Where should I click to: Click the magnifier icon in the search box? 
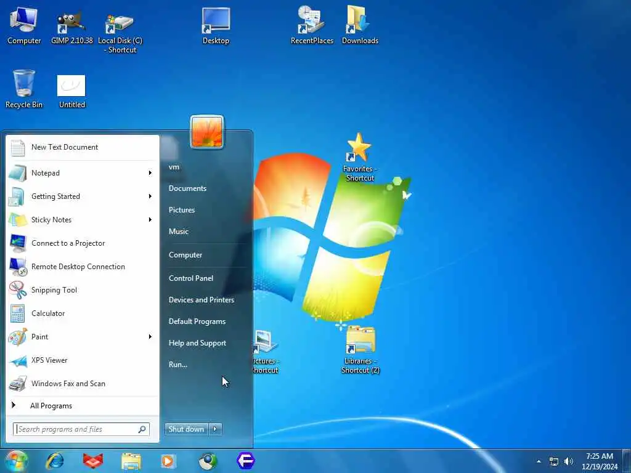pyautogui.click(x=142, y=429)
